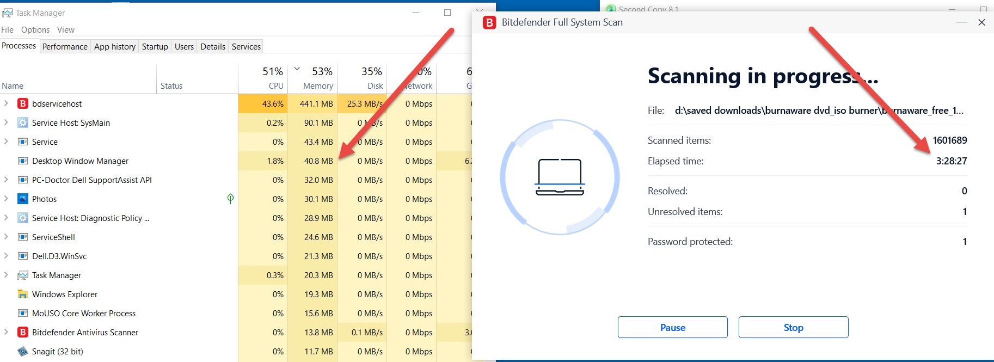This screenshot has height=362, width=994.
Task: Open the View menu in Task Manager
Action: 66,30
